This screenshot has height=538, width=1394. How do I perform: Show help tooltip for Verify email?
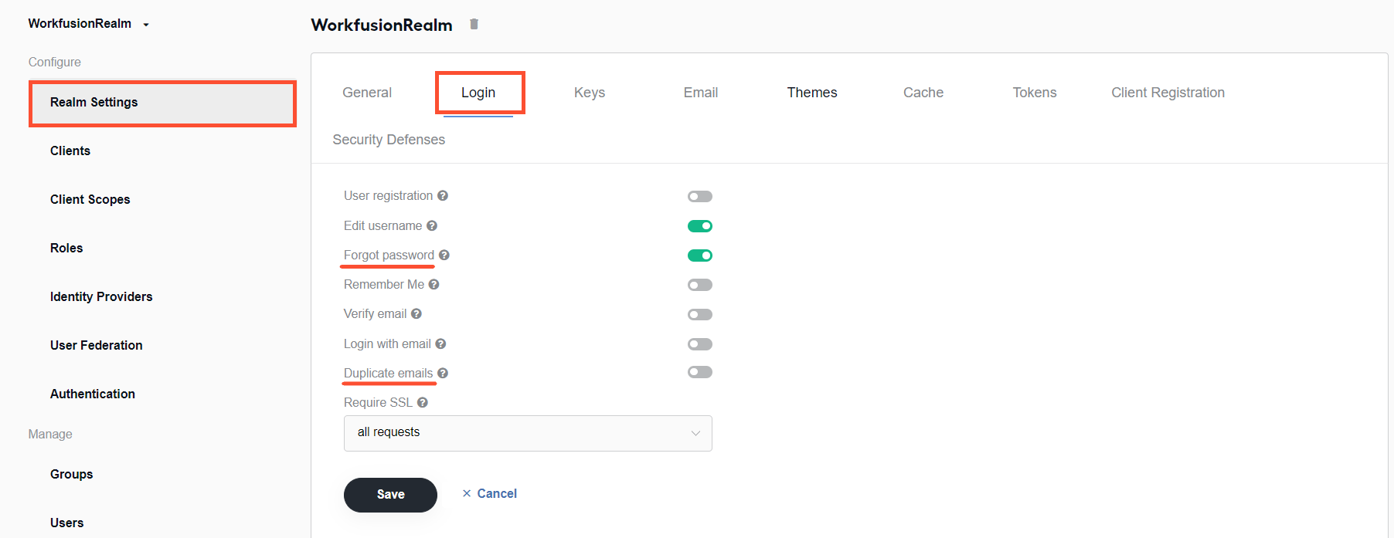416,314
